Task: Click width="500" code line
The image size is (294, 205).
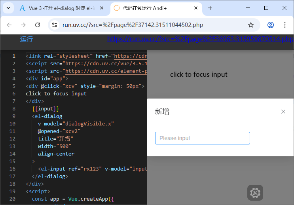Action: pos(55,146)
